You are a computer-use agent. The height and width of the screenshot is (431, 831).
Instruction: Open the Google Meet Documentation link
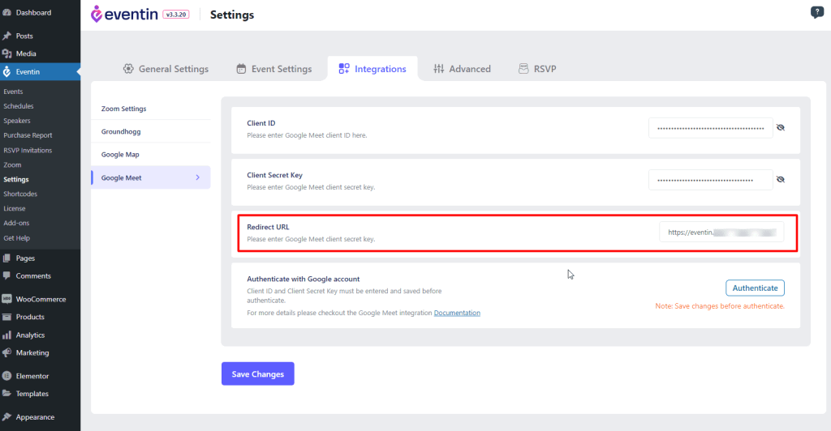[457, 313]
